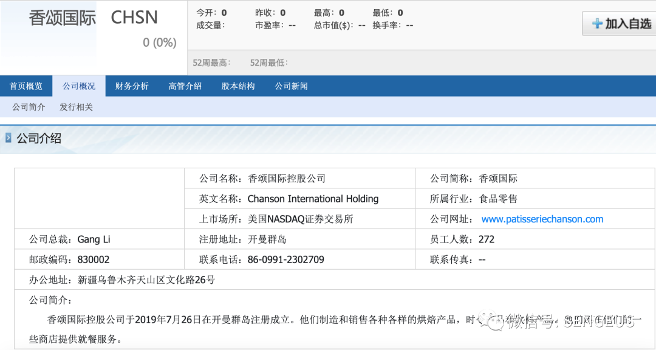Click the 员工人数 272 cell
656x350 pixels.
[535, 239]
